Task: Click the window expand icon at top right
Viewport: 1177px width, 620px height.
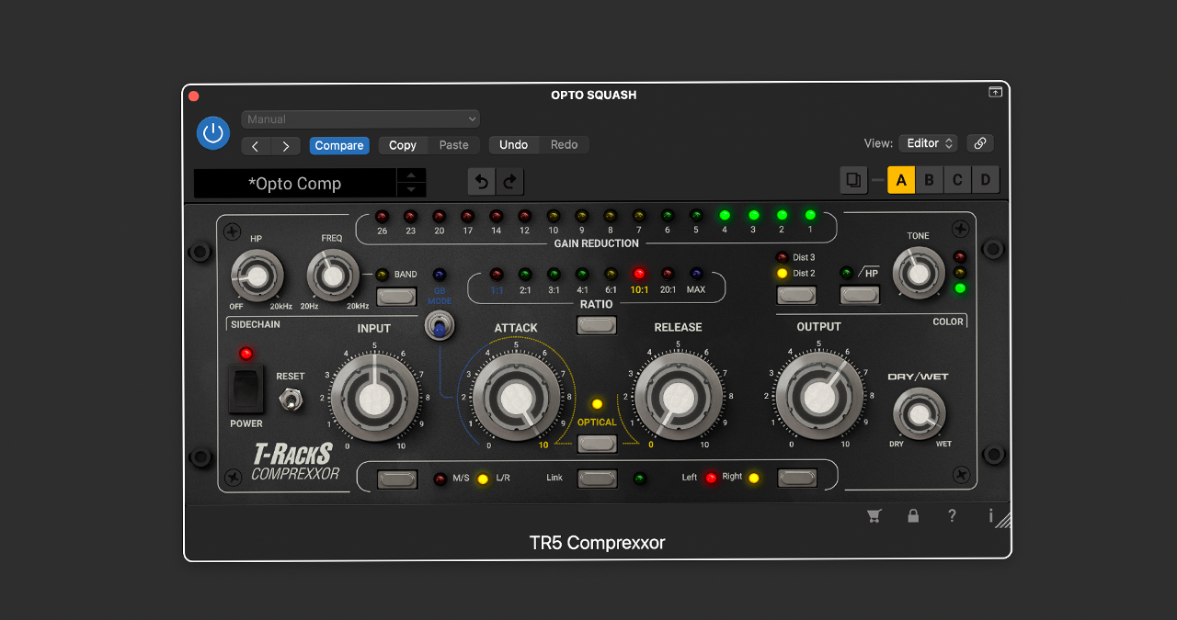Action: tap(995, 92)
